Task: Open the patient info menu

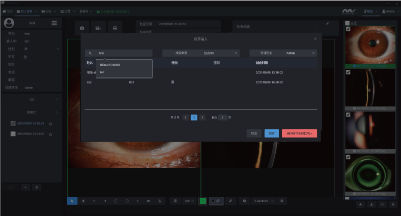Action: [27, 11]
